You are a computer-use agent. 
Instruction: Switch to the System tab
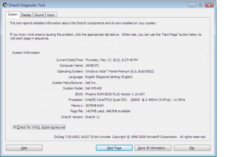click(13, 14)
